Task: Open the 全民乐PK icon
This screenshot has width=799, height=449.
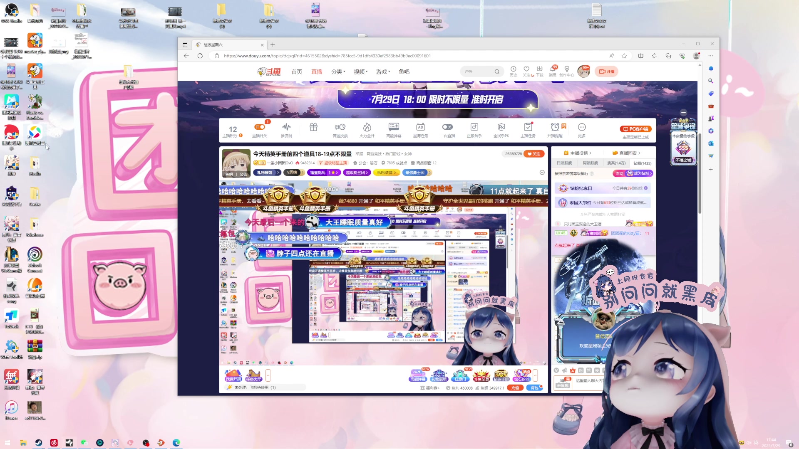Action: (501, 127)
